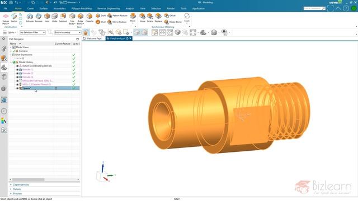358x201 pixels.
Task: Toggle visibility eye of Extrude (3)
Action: (17, 77)
